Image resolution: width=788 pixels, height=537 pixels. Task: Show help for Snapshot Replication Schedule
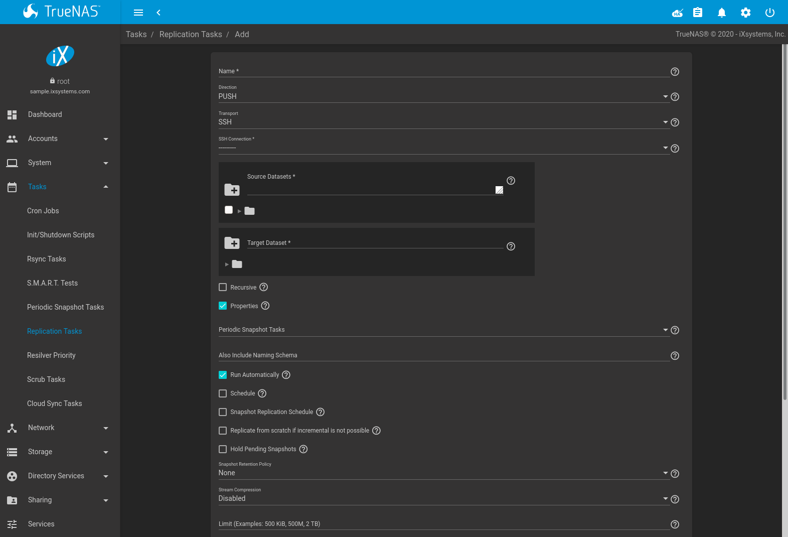[x=321, y=412]
